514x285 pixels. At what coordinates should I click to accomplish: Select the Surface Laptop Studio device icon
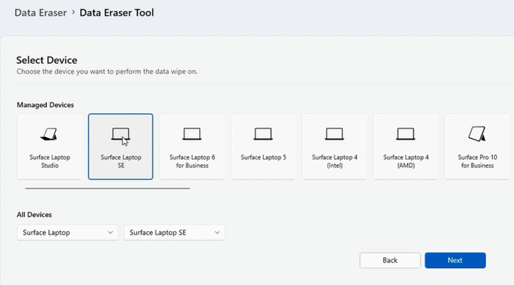(49, 134)
